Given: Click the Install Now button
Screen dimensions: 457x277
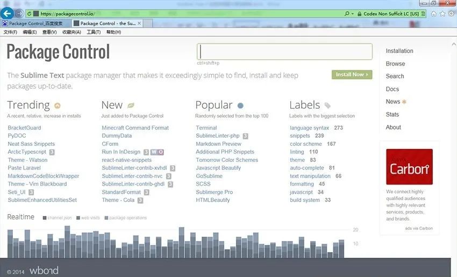Looking at the screenshot, I should 352,75.
